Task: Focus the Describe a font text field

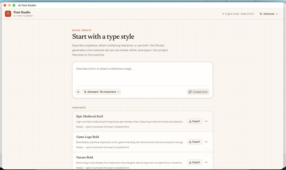Action: 142,74
